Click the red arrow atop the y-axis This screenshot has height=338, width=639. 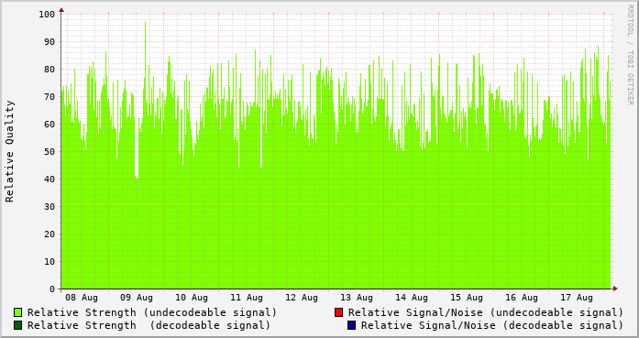coord(61,10)
